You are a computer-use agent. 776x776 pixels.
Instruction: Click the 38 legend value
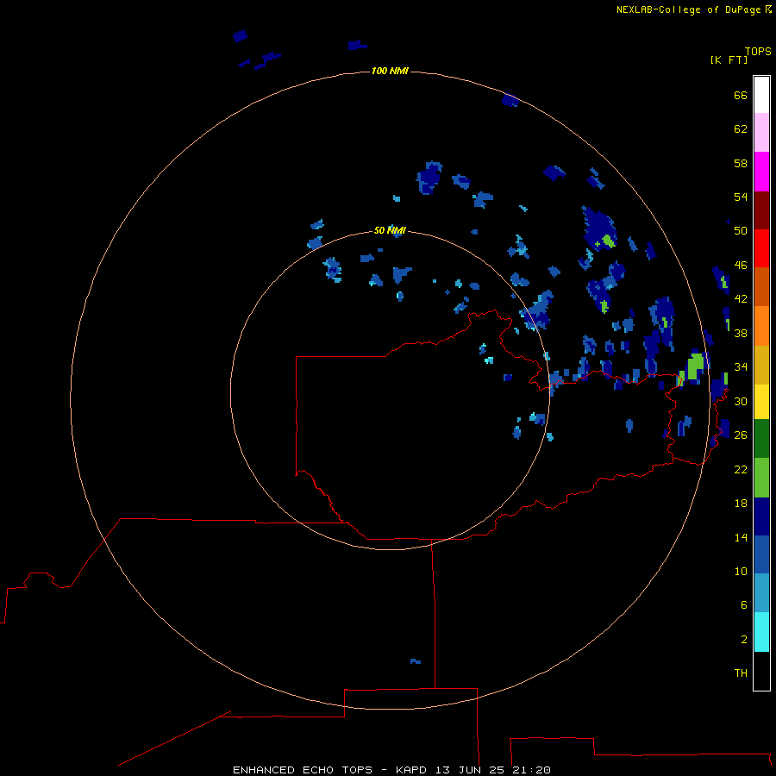(741, 333)
